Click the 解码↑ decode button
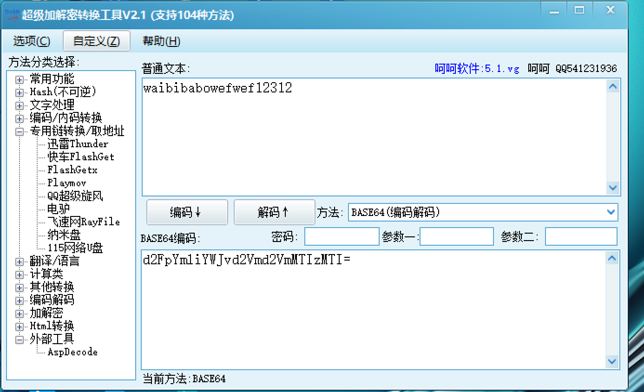 (275, 212)
